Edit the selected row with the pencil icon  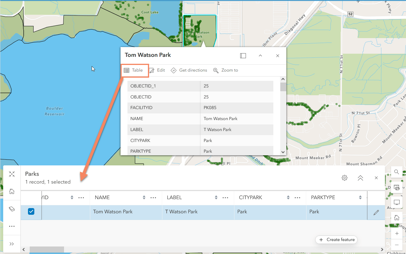coord(376,212)
